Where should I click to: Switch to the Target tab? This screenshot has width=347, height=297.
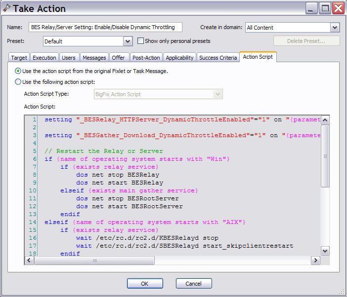(19, 58)
